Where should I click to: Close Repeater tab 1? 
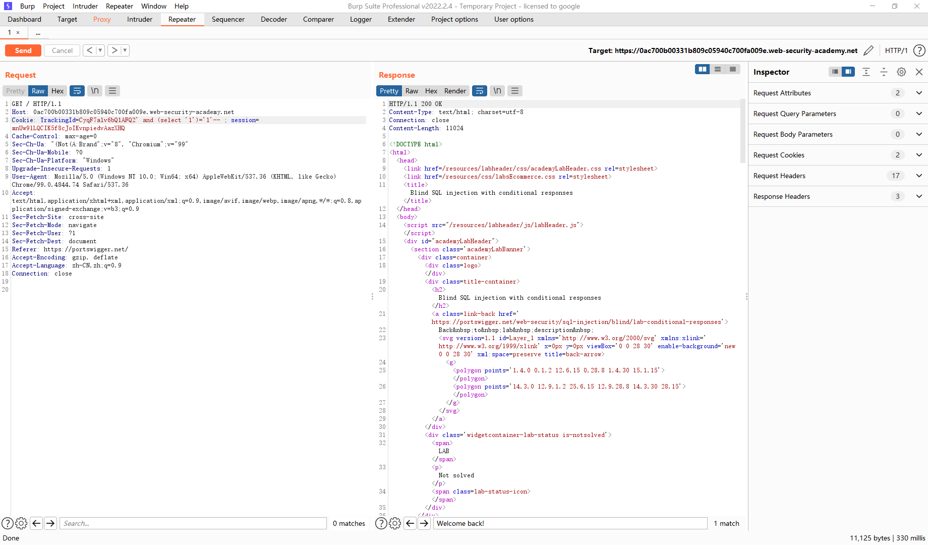coord(18,33)
